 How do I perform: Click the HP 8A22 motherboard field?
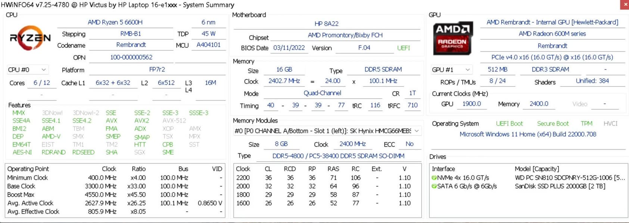click(x=326, y=24)
